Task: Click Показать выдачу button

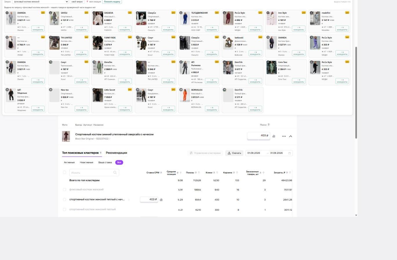Action: [x=112, y=1]
